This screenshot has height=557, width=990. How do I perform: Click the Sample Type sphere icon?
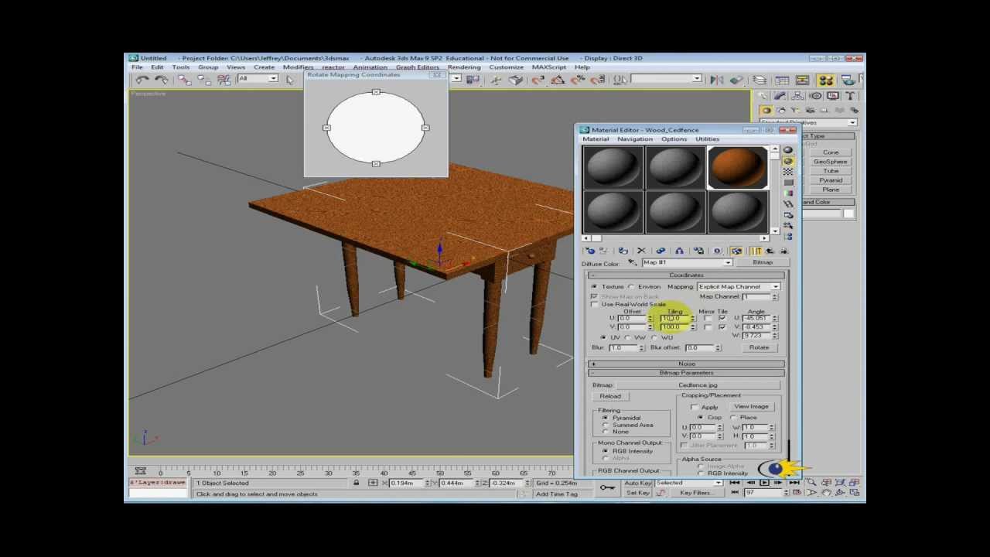(788, 150)
